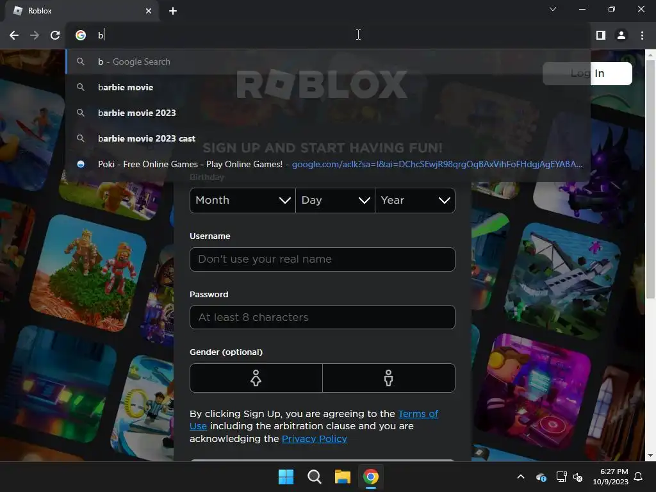
Task: Open the Day birthday dropdown
Action: coord(335,201)
